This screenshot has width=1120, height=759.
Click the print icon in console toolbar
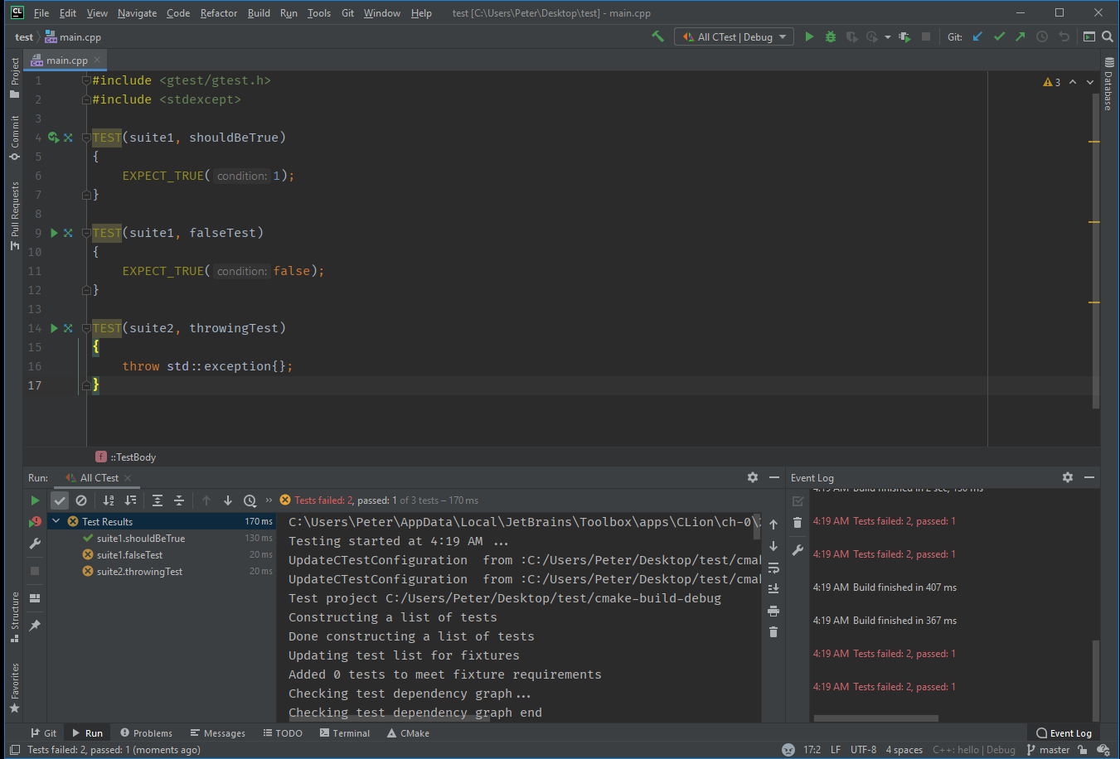click(x=773, y=612)
